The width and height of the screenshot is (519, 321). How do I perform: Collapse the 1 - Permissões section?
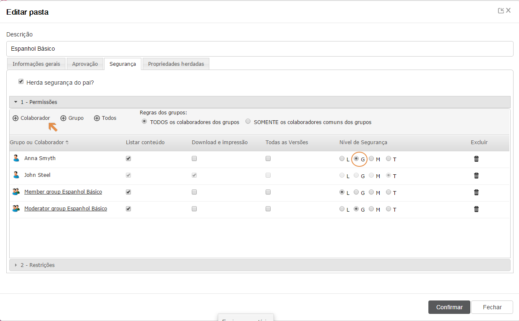(x=260, y=102)
